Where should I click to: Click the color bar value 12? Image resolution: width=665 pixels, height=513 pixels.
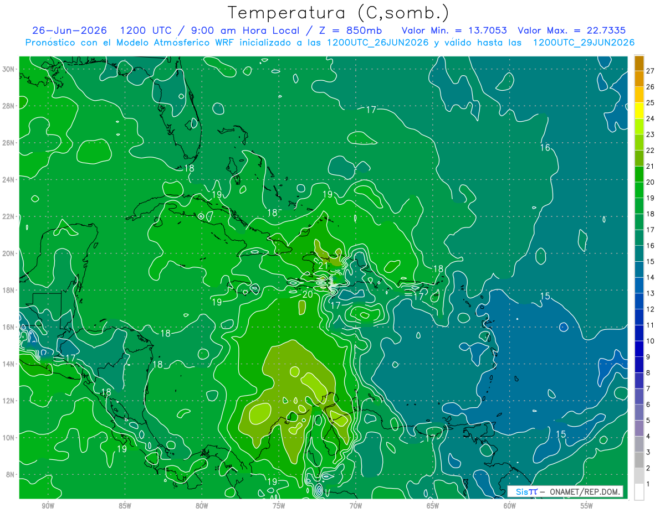650,309
